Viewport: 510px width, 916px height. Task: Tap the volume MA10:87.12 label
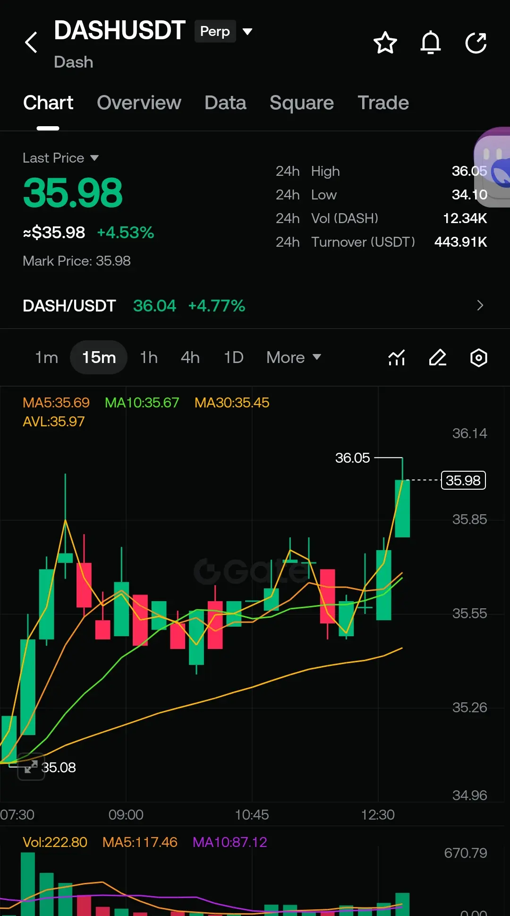230,842
